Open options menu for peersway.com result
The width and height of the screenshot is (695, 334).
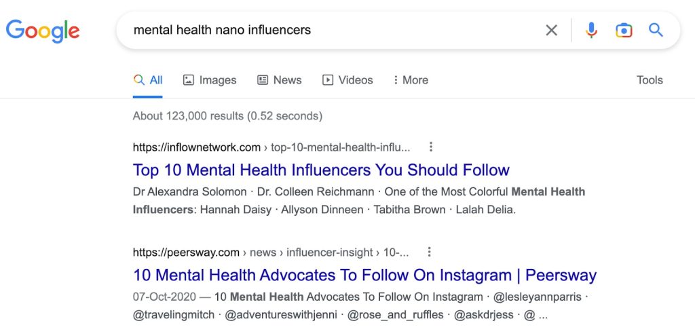[x=429, y=253]
